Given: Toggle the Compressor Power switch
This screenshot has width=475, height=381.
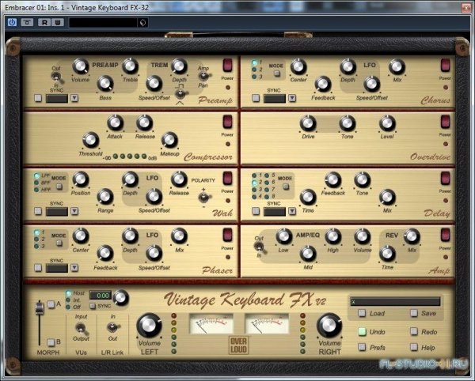Looking at the screenshot, I should pos(227,122).
